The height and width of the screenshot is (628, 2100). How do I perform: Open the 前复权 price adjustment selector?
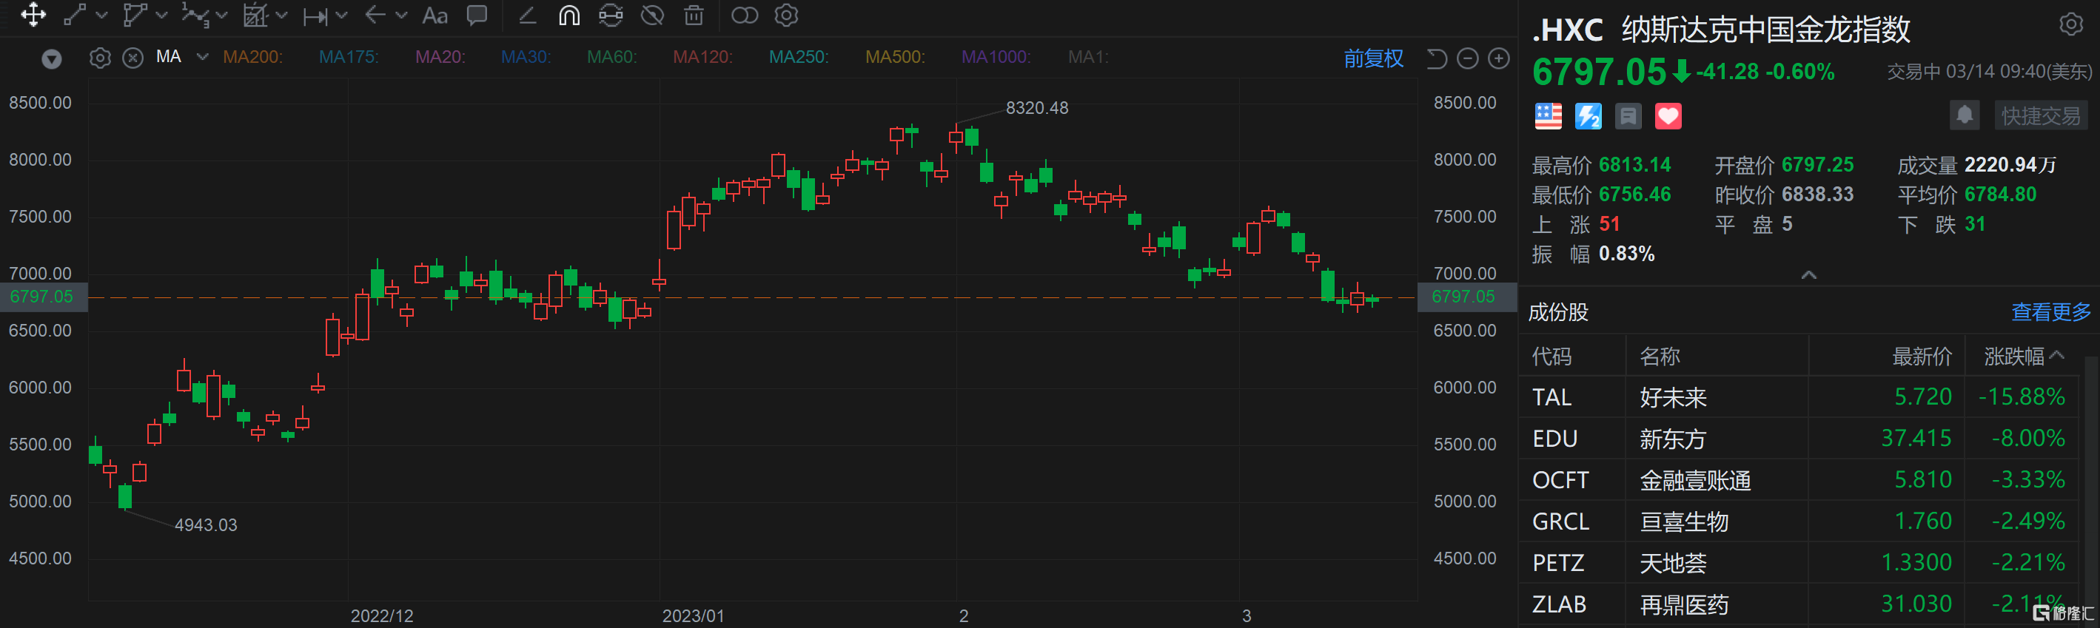pyautogui.click(x=1373, y=58)
